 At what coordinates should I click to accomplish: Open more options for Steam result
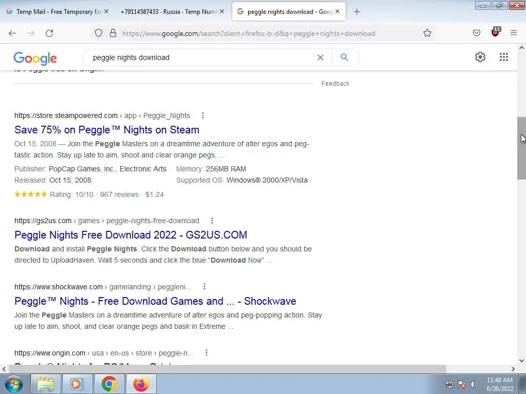click(x=202, y=115)
